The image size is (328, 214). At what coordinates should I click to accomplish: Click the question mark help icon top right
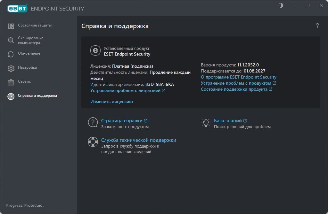click(x=317, y=26)
